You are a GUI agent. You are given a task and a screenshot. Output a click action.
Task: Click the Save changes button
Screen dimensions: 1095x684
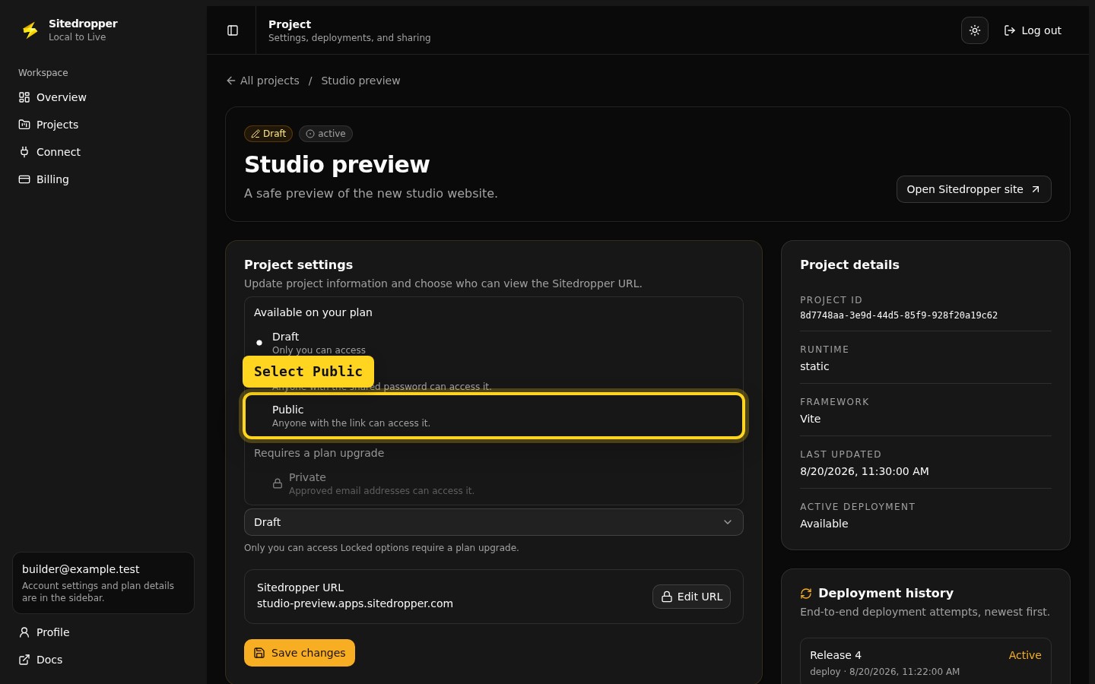point(300,653)
